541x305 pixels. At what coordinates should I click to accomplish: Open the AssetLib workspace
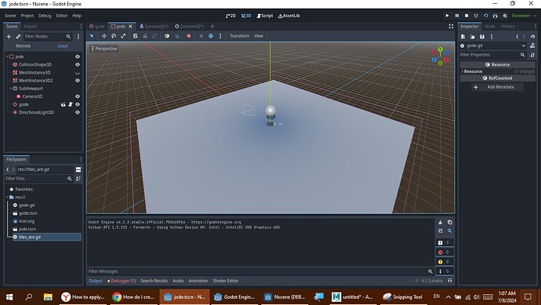[x=289, y=16]
